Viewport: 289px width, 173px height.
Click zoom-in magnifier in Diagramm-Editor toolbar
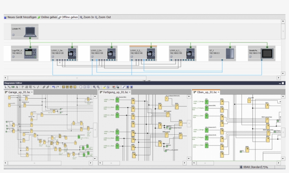pos(94,87)
